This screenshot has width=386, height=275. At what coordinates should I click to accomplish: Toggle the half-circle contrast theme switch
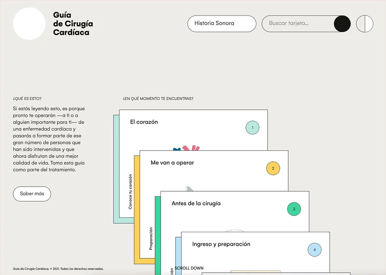pyautogui.click(x=364, y=24)
